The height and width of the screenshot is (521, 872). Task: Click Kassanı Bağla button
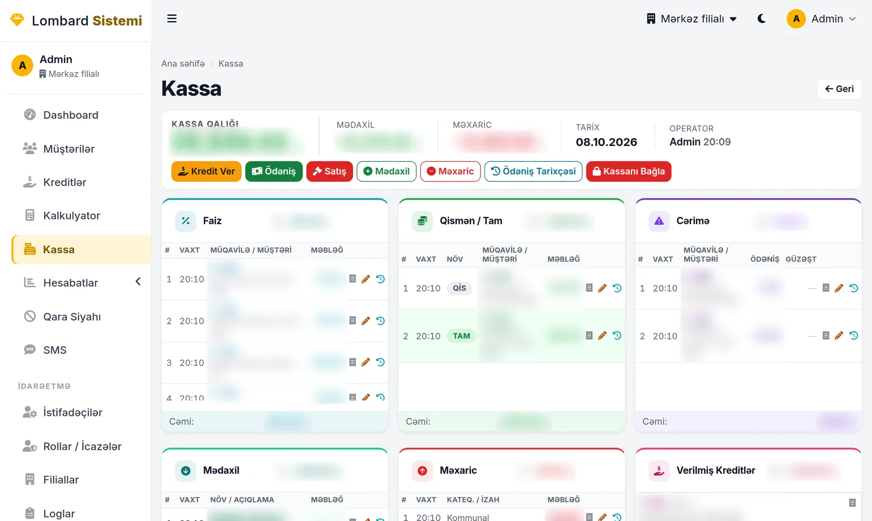coord(629,171)
